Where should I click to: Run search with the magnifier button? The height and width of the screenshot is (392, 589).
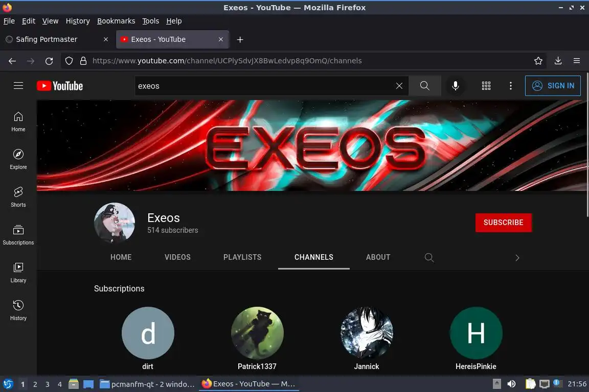click(x=424, y=86)
